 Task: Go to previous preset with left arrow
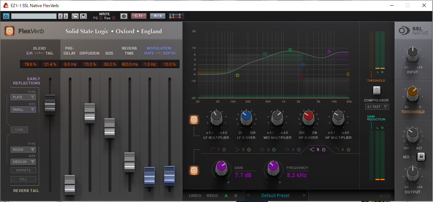60,16
